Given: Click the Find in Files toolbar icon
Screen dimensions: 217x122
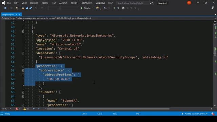Looking at the screenshot, I should (x=98, y=8).
